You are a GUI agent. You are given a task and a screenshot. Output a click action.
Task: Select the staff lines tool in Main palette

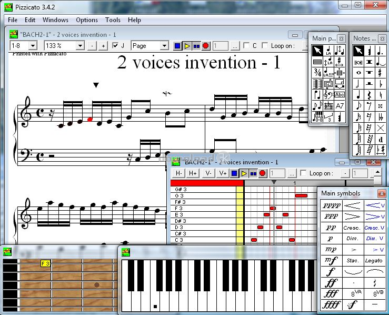[x=317, y=62]
